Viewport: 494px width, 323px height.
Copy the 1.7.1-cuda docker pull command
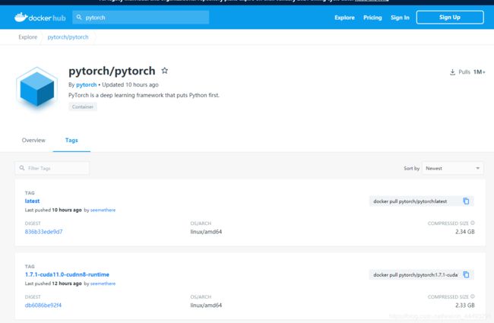(x=466, y=275)
